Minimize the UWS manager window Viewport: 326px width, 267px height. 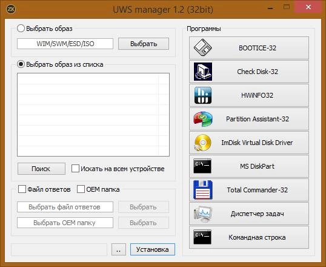(270, 8)
